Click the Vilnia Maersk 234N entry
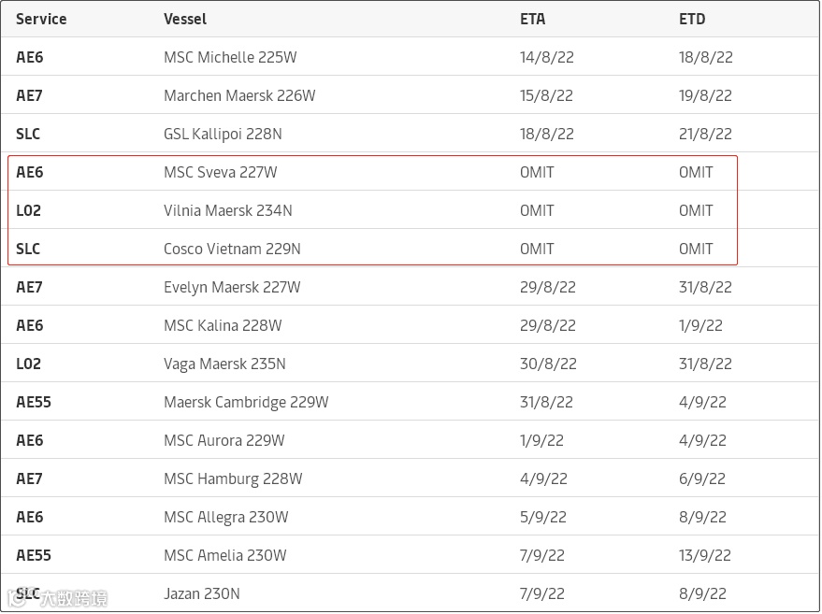The width and height of the screenshot is (822, 614). (x=227, y=210)
